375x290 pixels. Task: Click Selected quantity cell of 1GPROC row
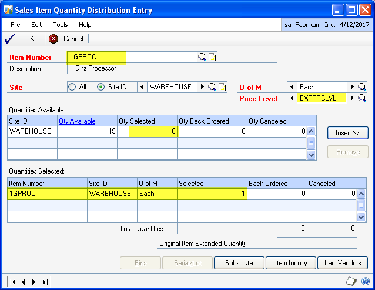[x=212, y=194]
